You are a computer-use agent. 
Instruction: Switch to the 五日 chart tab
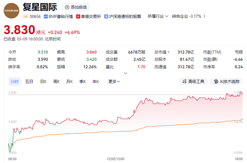[x=29, y=82]
